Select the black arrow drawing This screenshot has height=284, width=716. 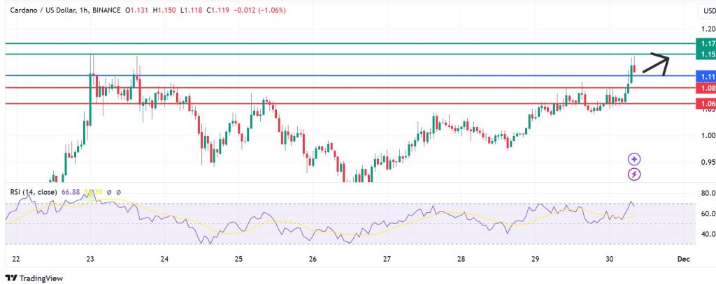pyautogui.click(x=656, y=64)
